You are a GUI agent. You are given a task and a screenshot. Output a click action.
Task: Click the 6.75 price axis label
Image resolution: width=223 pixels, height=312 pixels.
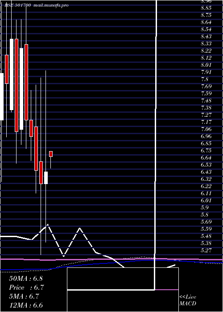(206, 151)
